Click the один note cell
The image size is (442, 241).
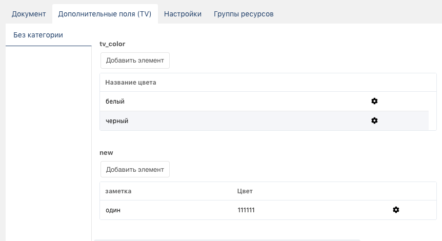click(x=113, y=210)
